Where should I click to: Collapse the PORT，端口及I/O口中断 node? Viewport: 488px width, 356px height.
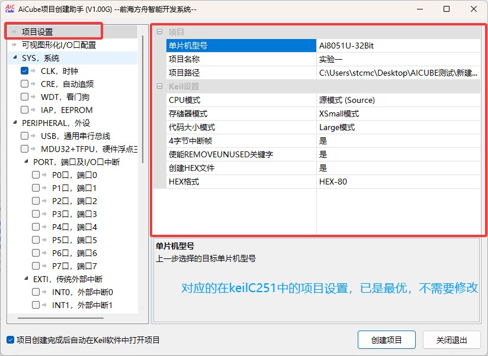point(27,161)
